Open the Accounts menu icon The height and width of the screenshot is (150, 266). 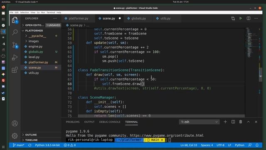click(x=15, y=123)
